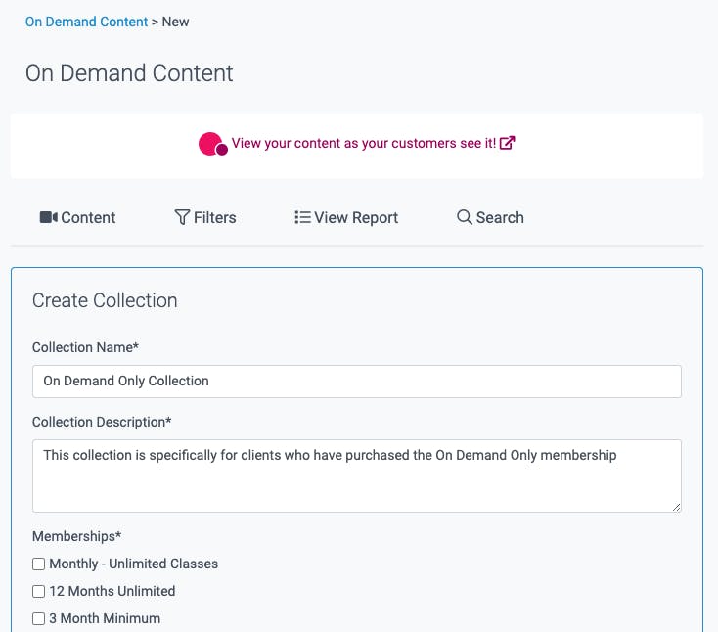Screen dimensions: 718x632
Task: Click the funnel Filters icon
Action: 182,217
